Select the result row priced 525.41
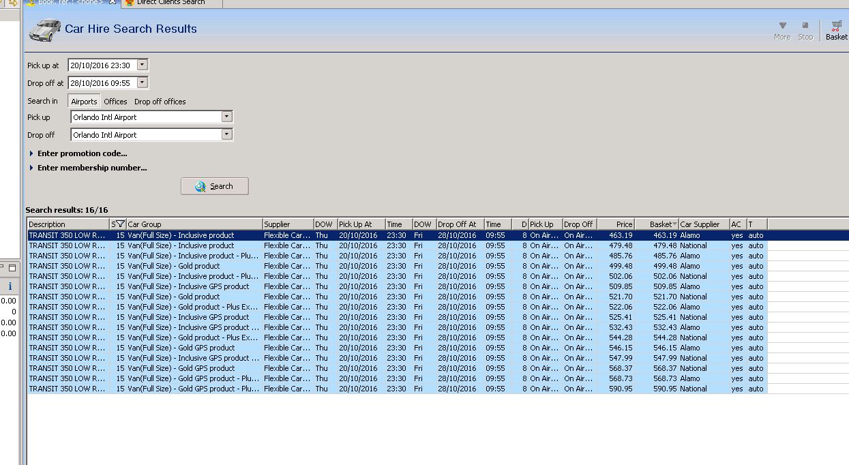Viewport: 849px width, 465px height. click(x=397, y=317)
